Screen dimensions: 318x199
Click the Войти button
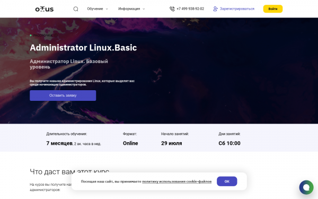pos(273,9)
